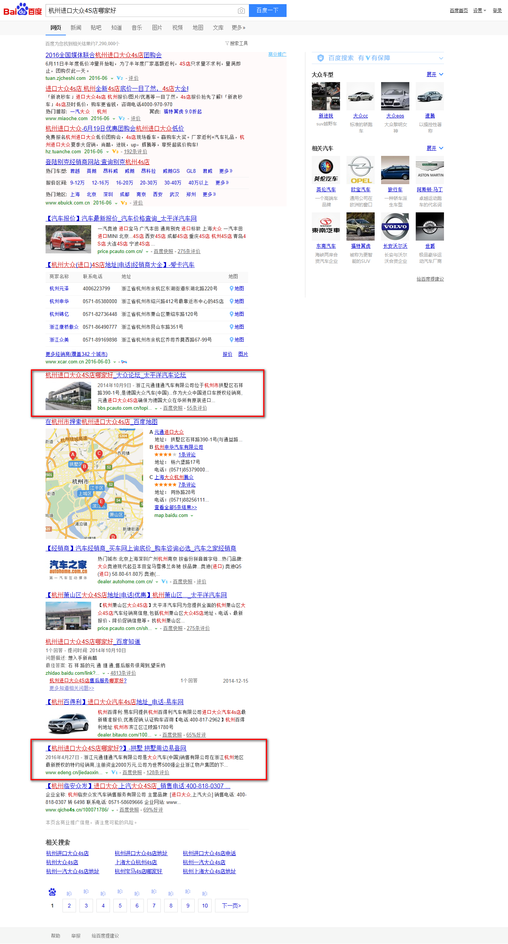
Task: Expand the 百度搜索有保障 banner chevron
Action: pyautogui.click(x=441, y=58)
